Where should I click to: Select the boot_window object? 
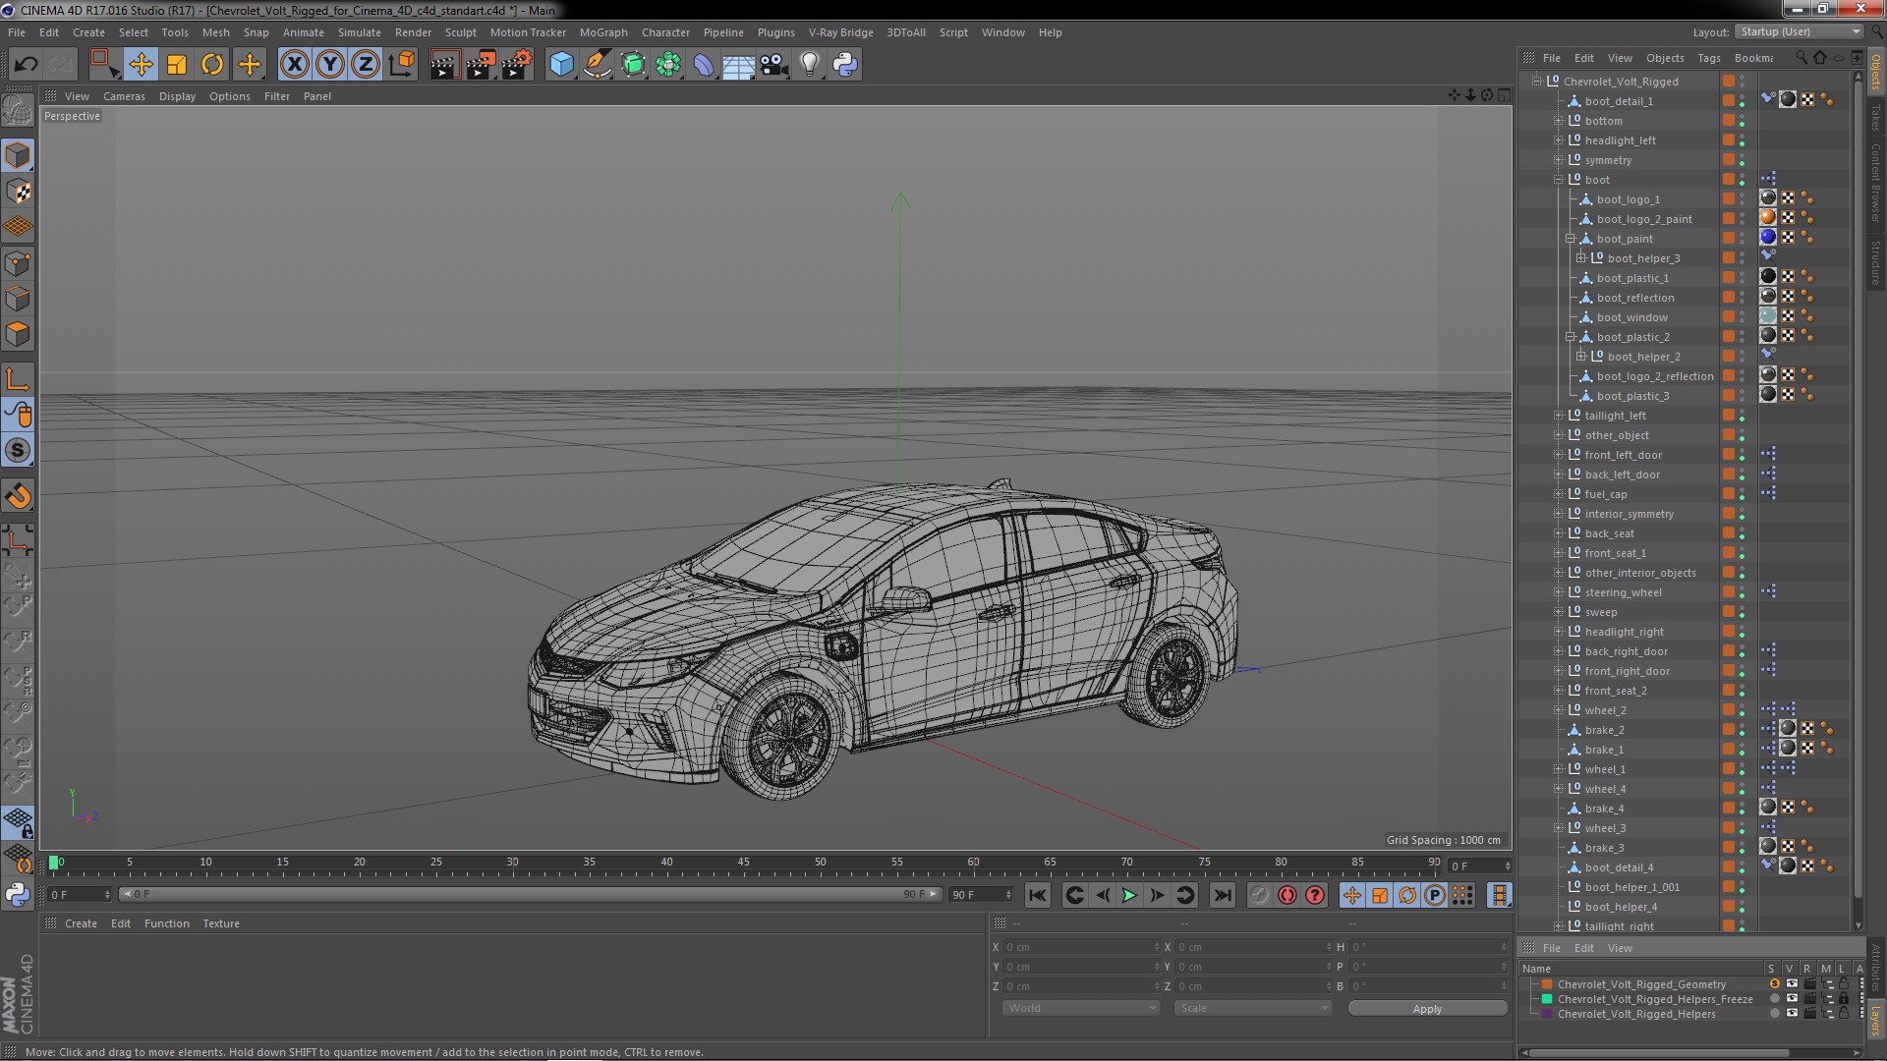(x=1631, y=317)
